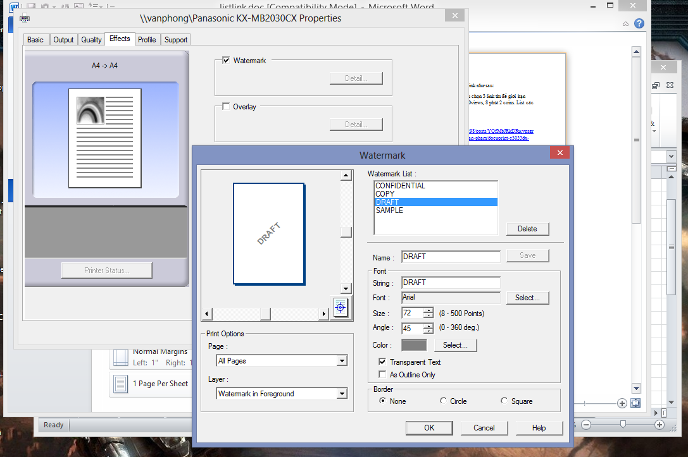Screen dimensions: 688x457
Task: Click watermark preview right scroll arrow
Action: pos(324,314)
